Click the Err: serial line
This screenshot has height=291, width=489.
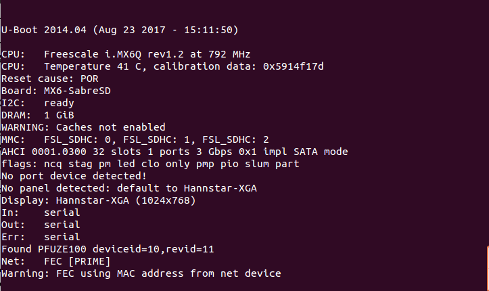(x=41, y=237)
